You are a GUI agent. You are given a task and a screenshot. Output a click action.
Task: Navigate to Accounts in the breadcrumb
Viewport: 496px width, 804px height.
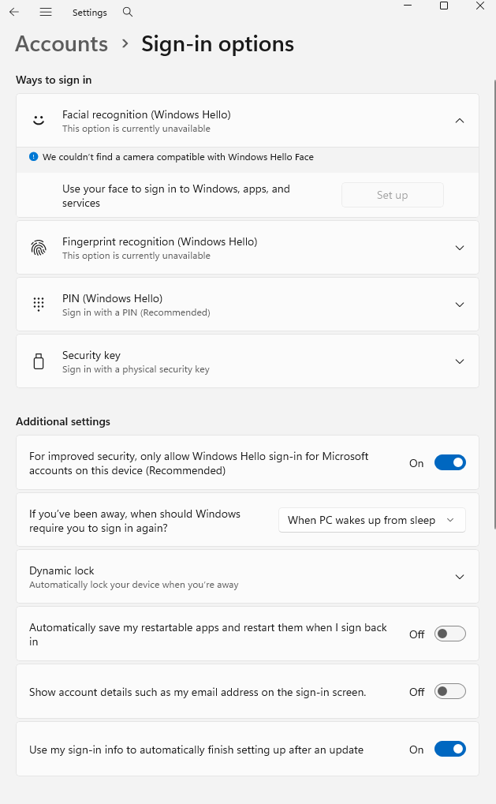pos(62,44)
